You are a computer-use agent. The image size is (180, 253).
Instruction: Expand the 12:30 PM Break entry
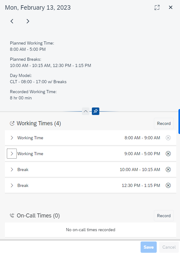pyautogui.click(x=12, y=185)
